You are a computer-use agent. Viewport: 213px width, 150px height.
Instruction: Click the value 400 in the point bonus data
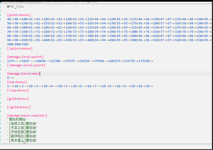coord(134,36)
